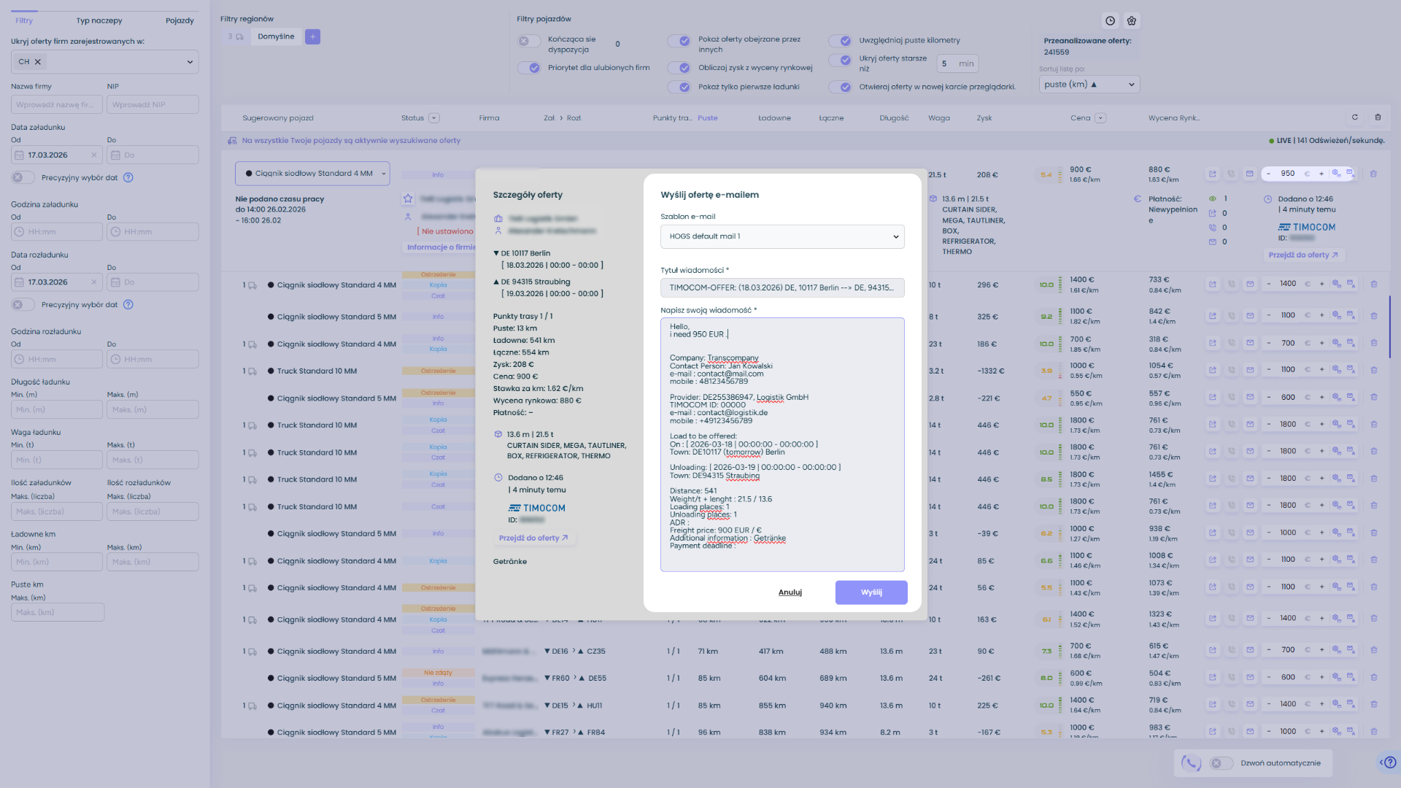
Task: Toggle Uwzględniaj puste kilometry switch
Action: 840,41
